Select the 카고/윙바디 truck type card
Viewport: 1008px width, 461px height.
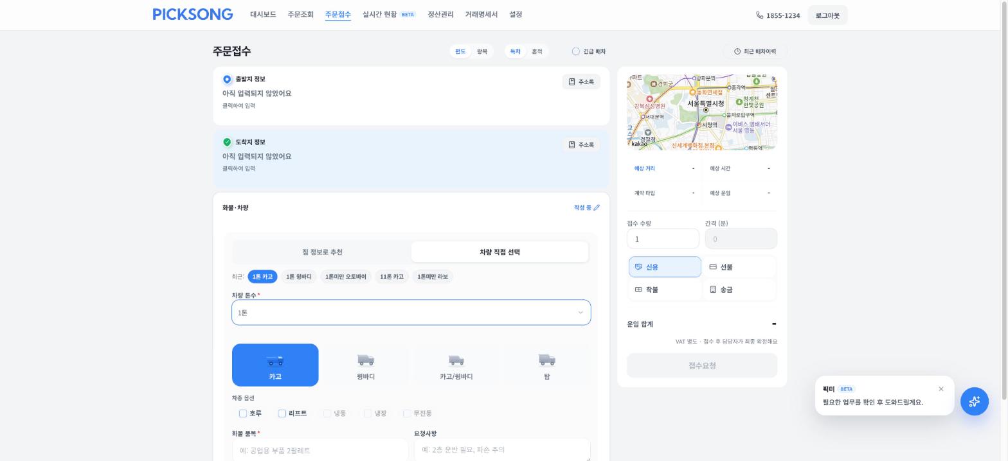[456, 365]
